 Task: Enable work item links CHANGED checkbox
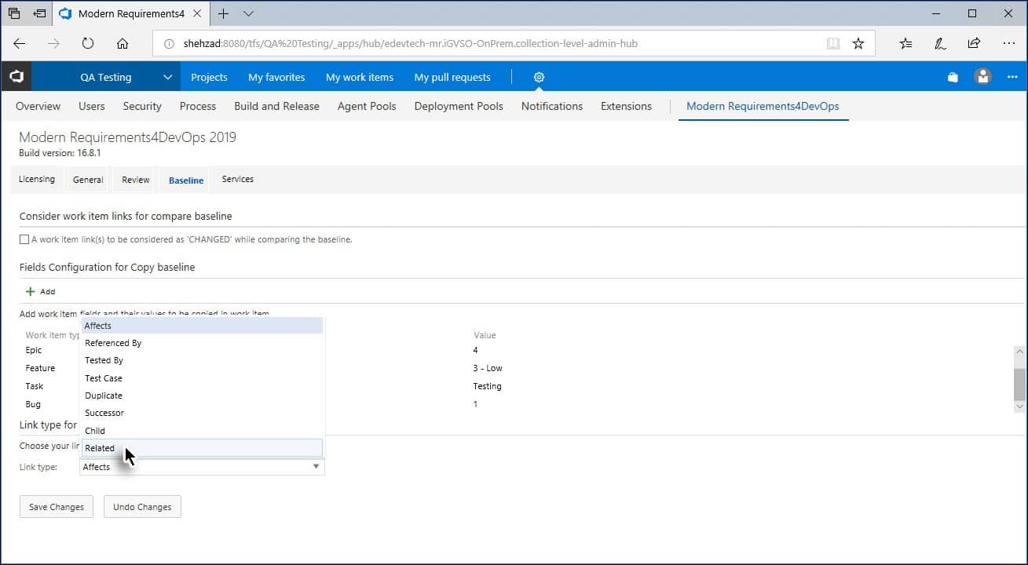pyautogui.click(x=24, y=239)
